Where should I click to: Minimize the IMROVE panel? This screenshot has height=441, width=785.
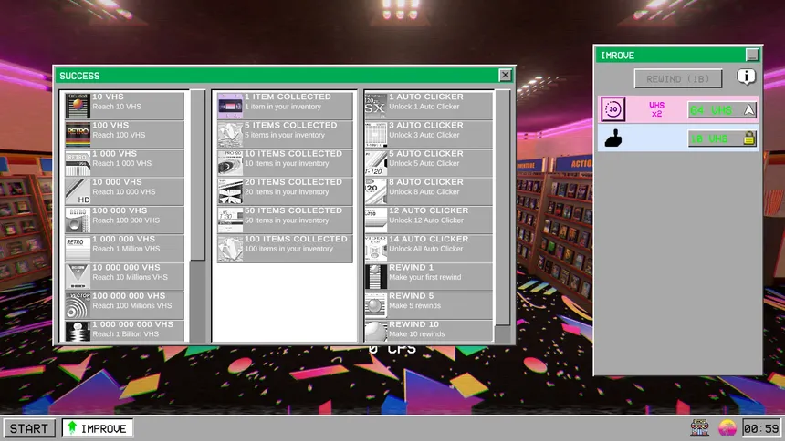(x=752, y=55)
